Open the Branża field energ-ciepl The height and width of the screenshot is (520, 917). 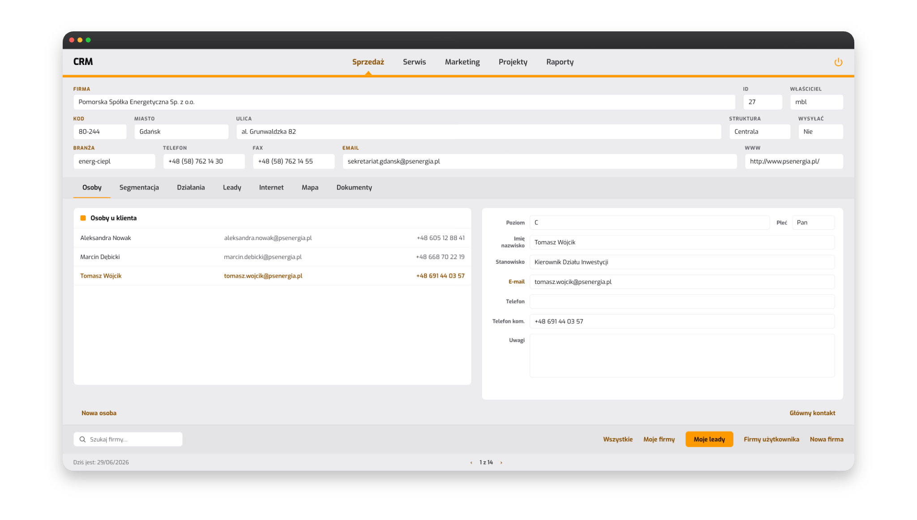tap(114, 161)
